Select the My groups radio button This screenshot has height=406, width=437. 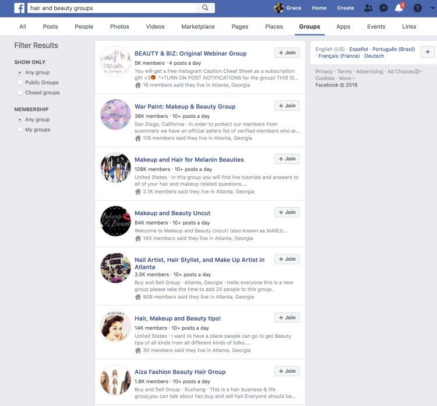click(x=19, y=129)
